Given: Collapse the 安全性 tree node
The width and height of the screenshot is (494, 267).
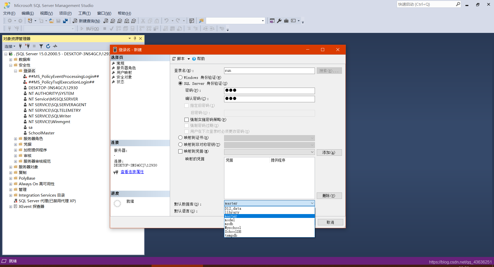Looking at the screenshot, I should click(x=11, y=65).
